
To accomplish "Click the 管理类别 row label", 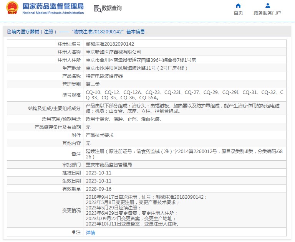I will 71,84.
